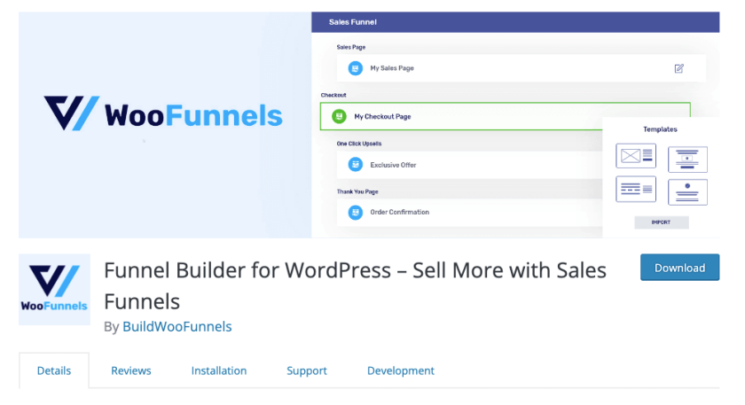Switch to the Reviews tab
Image resolution: width=745 pixels, height=405 pixels.
[131, 370]
